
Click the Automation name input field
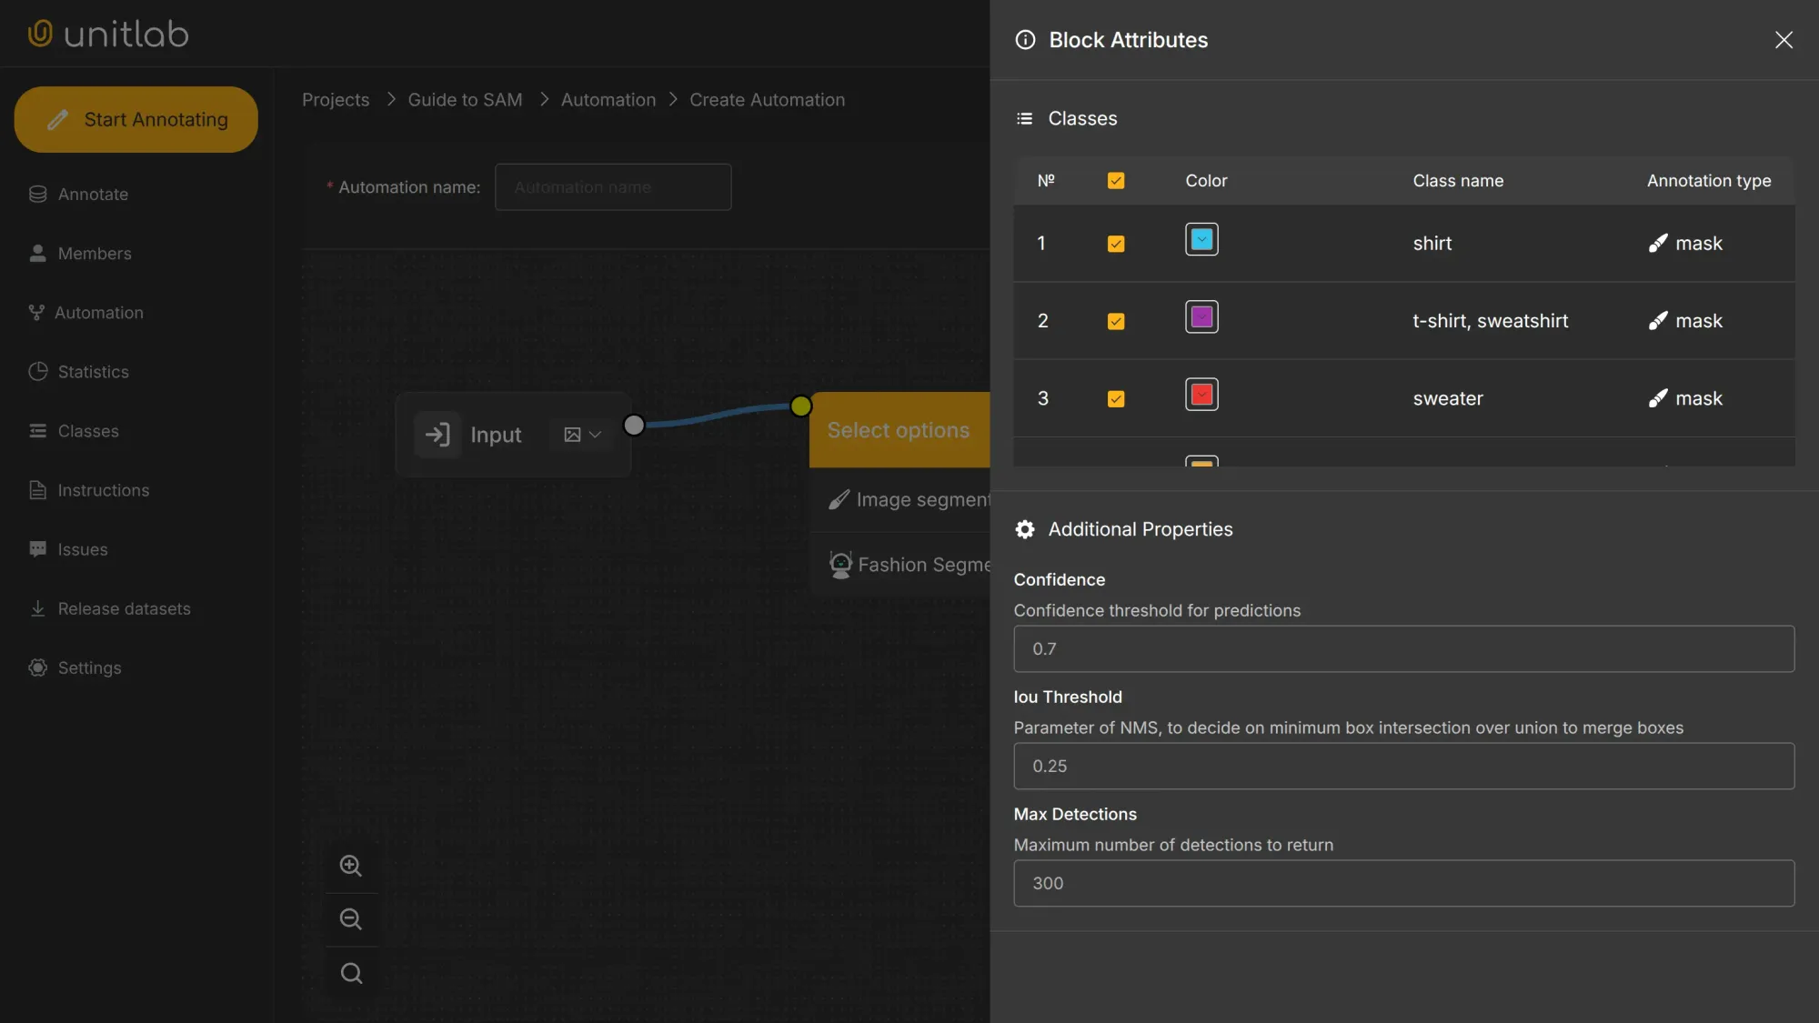pos(613,186)
